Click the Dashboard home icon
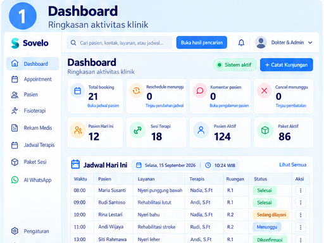 (15, 63)
